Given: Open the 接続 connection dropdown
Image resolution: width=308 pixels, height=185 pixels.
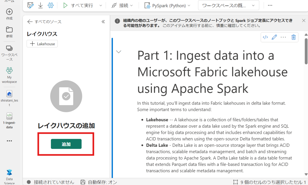Looking at the screenshot, I should coord(123,5).
